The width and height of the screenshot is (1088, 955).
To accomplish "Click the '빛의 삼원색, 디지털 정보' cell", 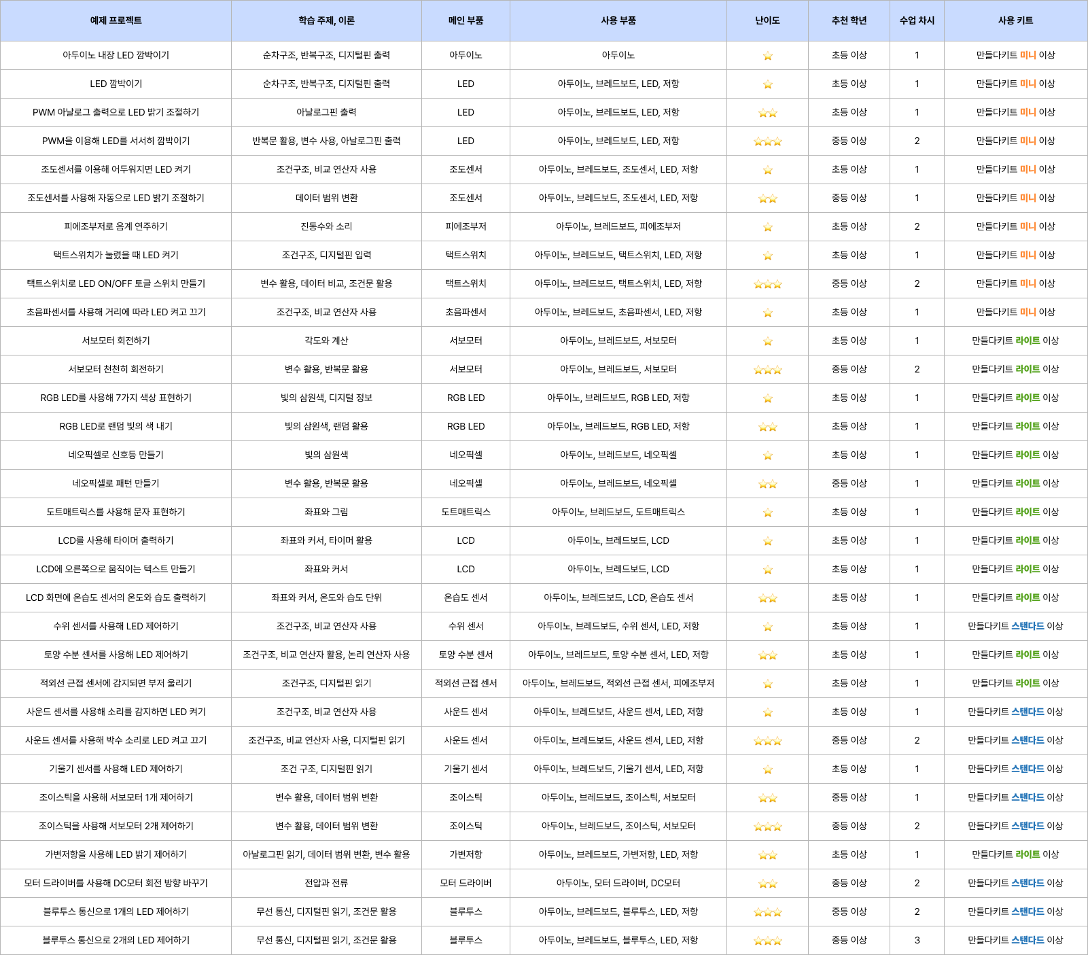I will 326,398.
